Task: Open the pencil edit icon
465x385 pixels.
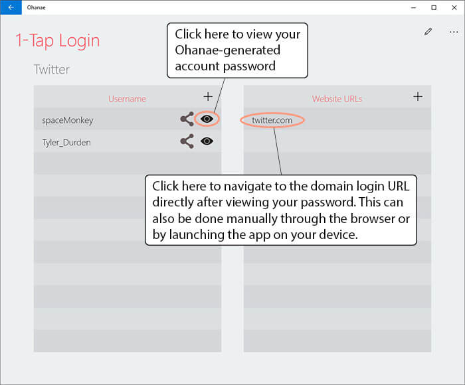Action: [x=428, y=31]
